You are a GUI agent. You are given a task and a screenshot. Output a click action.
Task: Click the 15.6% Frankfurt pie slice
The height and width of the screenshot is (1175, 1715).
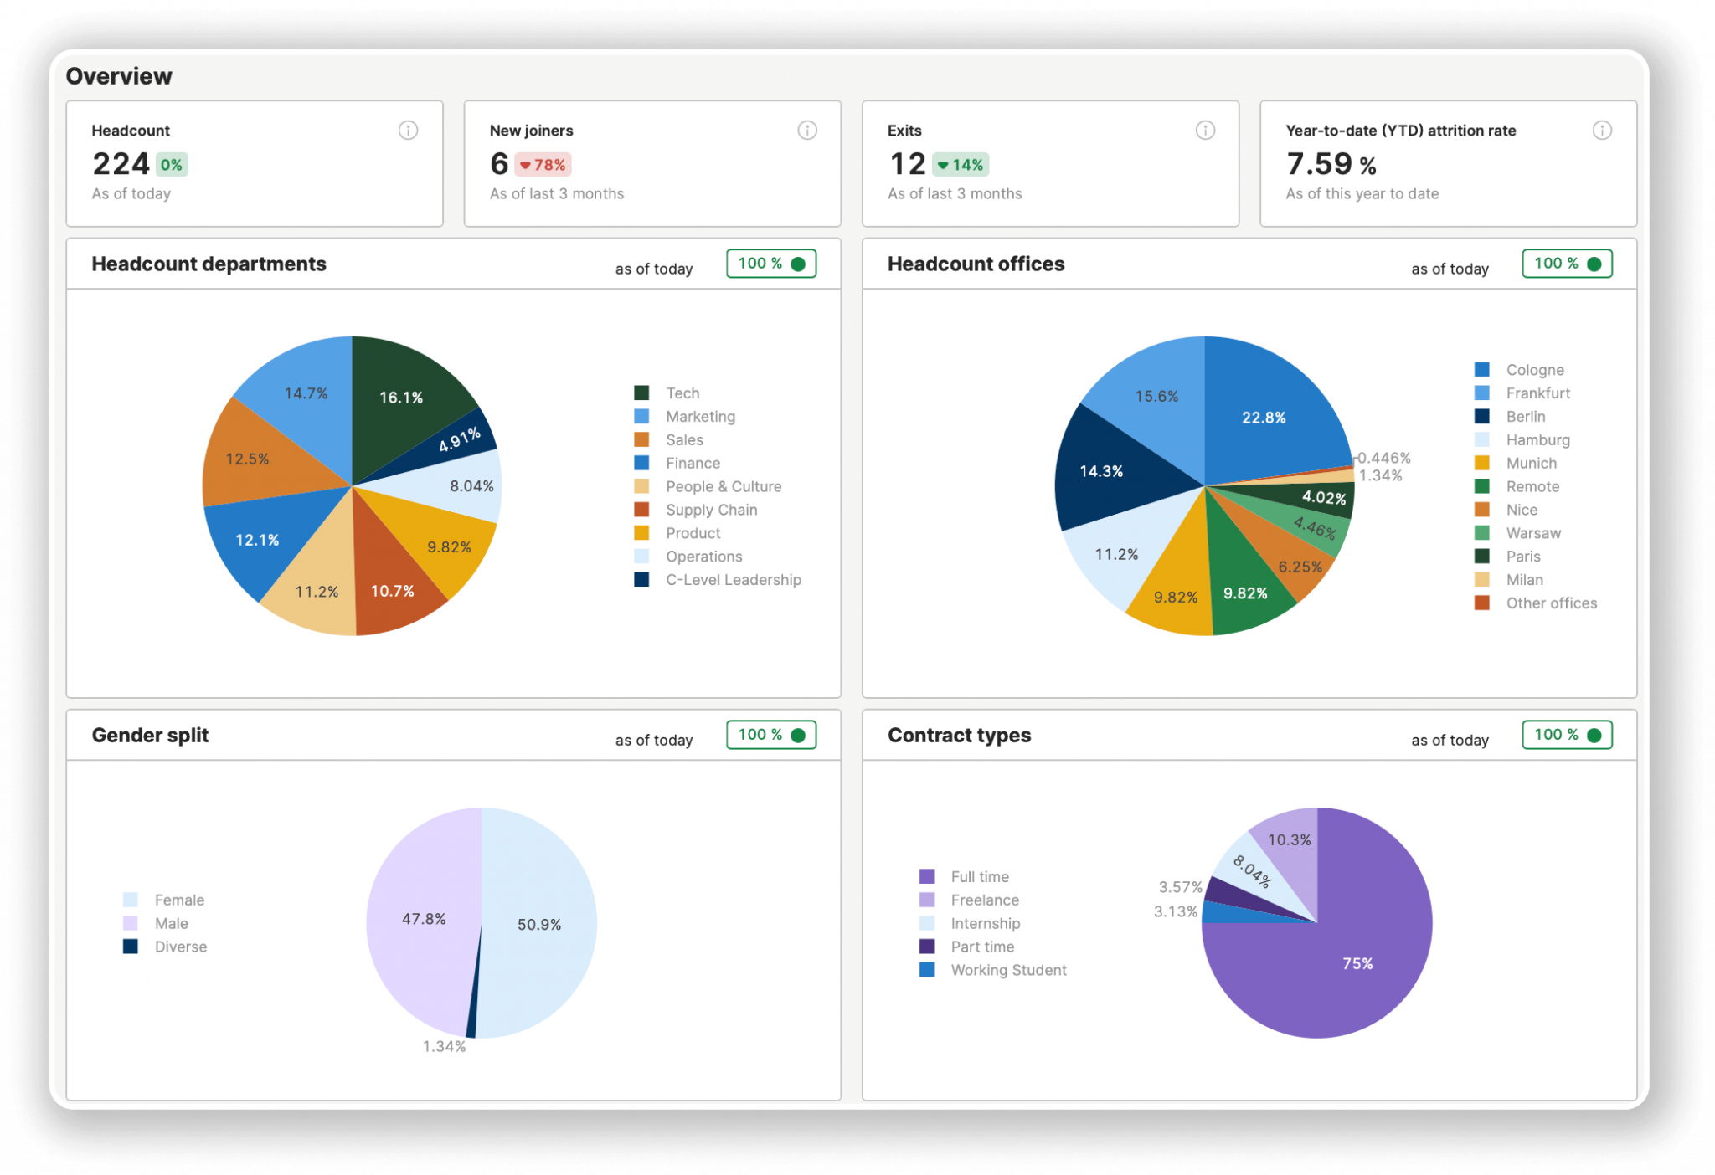click(1156, 396)
